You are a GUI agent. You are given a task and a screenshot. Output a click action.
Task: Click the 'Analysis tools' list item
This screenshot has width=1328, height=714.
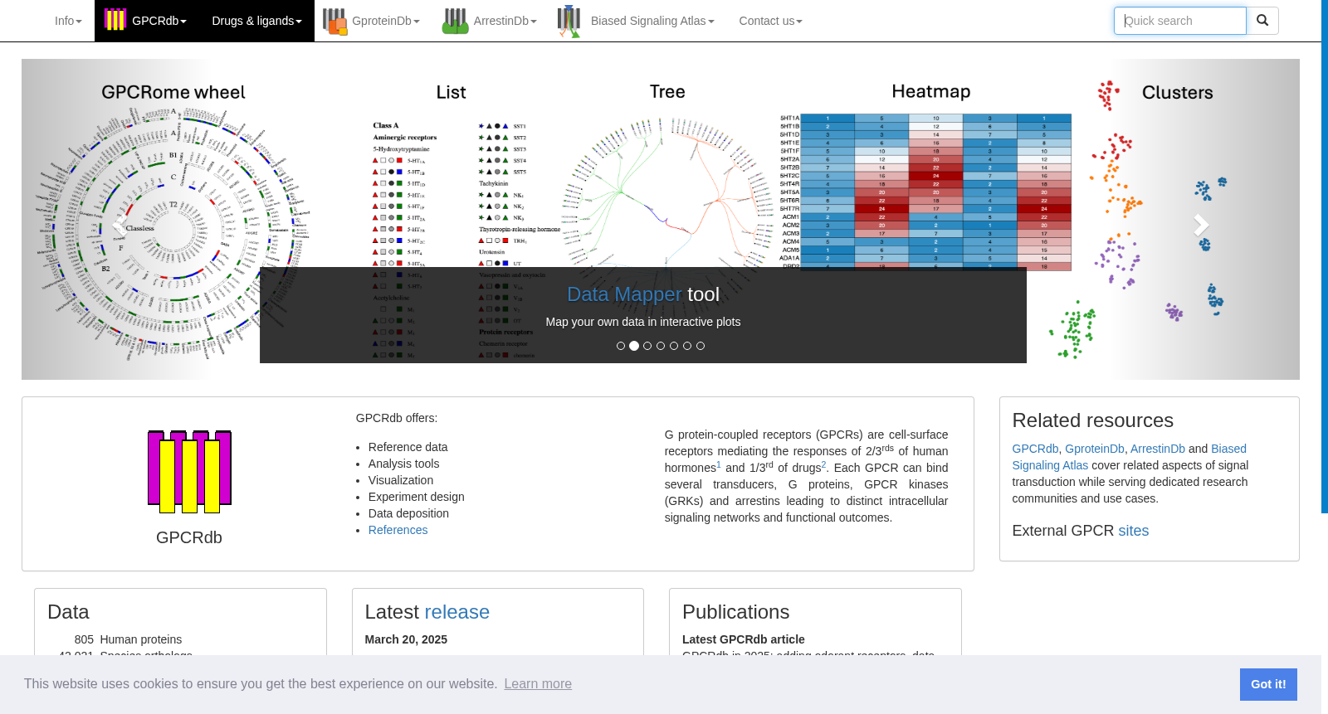(403, 464)
